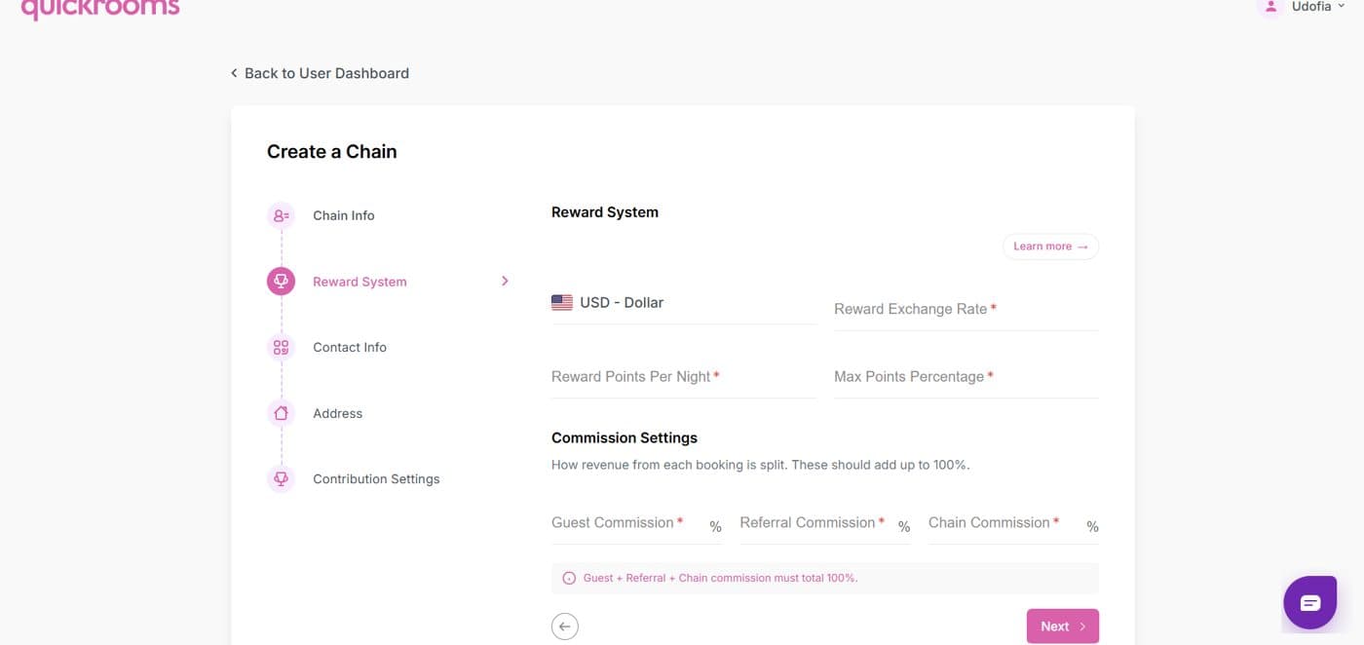This screenshot has width=1364, height=645.
Task: Click the US flag icon
Action: (x=562, y=303)
